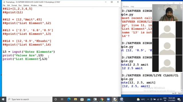Open the Edit menu in editor
Screen dimensions: 183x102
(x=8, y=5)
